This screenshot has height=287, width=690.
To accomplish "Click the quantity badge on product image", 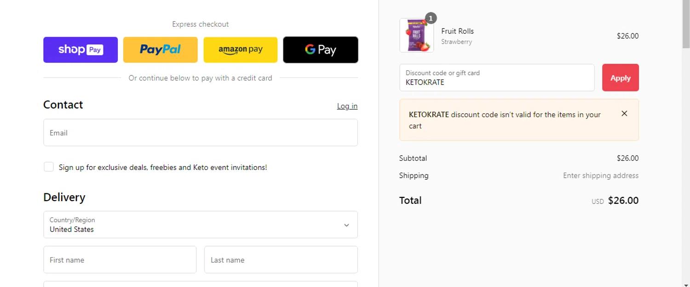I will (431, 18).
